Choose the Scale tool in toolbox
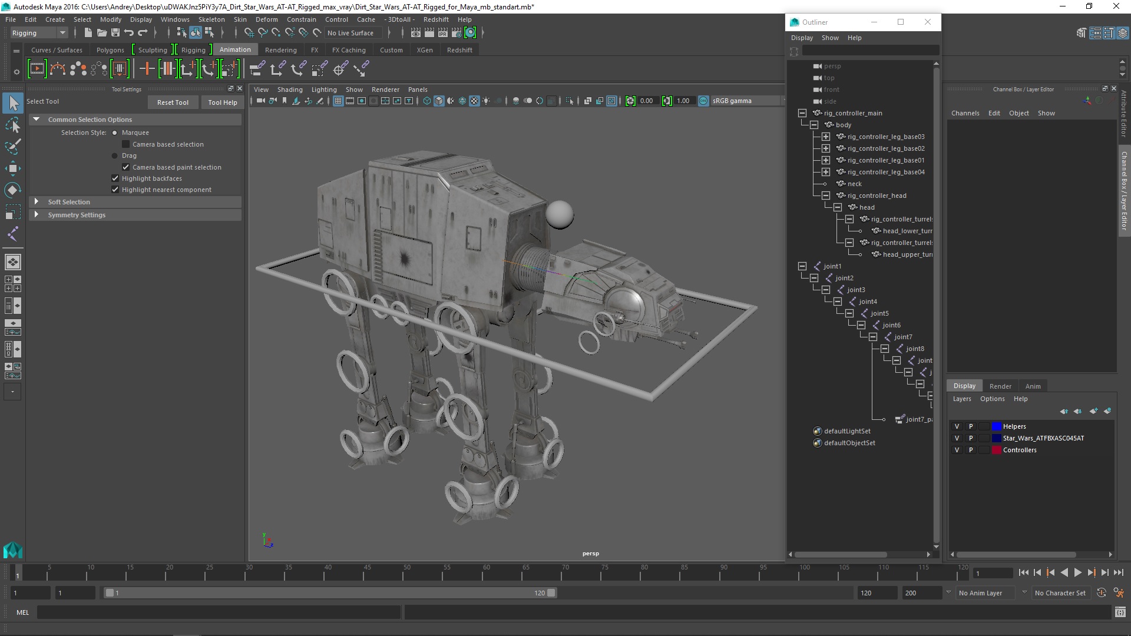 pos(13,212)
